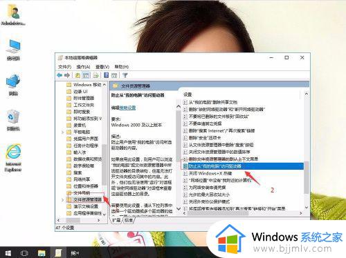Open the 策略设置 edit link
346x258 pixels.
[x=127, y=108]
